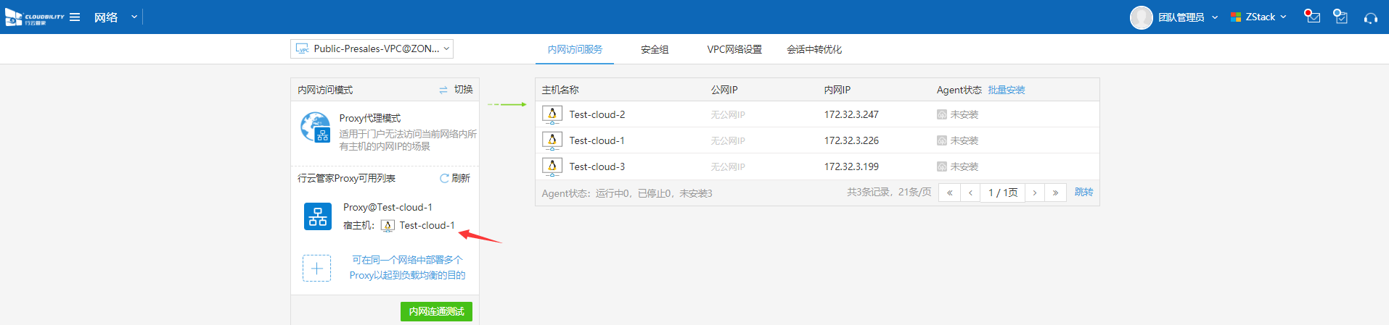The width and height of the screenshot is (1389, 325).
Task: Click the 主机名称 column header
Action: pyautogui.click(x=560, y=90)
